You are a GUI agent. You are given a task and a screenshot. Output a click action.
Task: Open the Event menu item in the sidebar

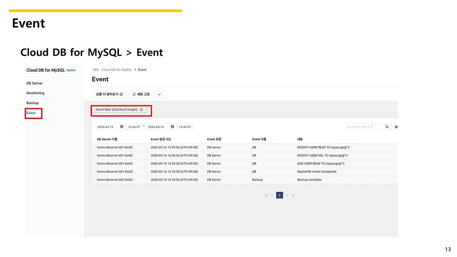31,113
